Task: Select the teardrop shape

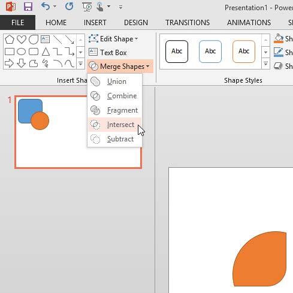Action: pos(34,40)
